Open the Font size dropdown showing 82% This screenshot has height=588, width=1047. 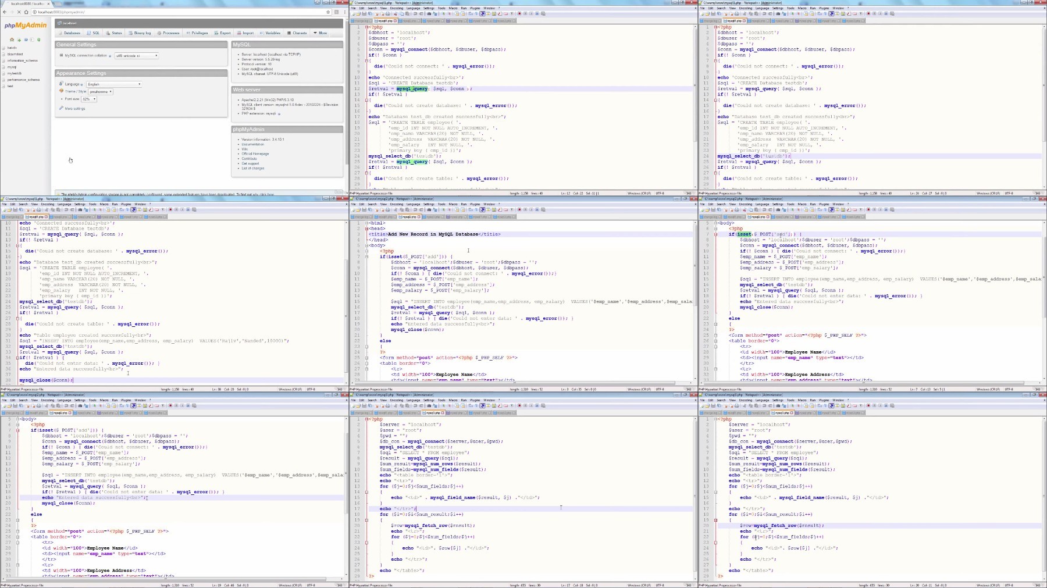click(88, 99)
